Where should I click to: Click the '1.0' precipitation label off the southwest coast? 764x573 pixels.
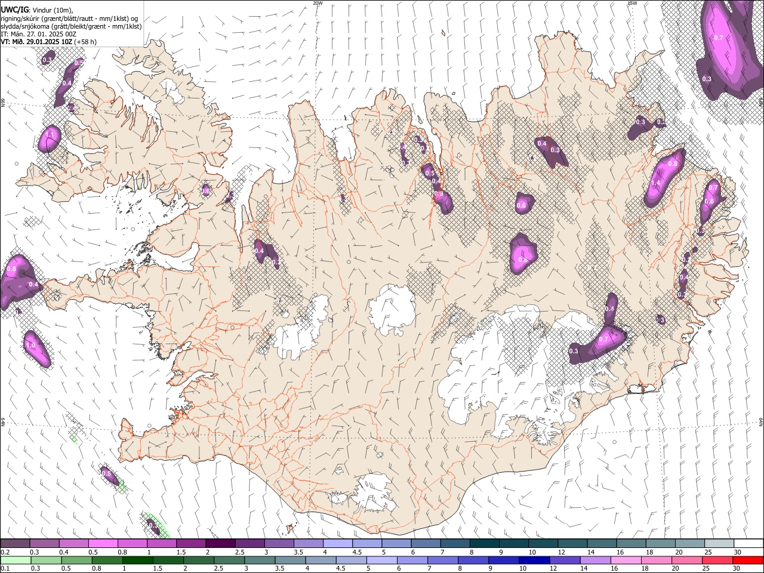(x=31, y=346)
